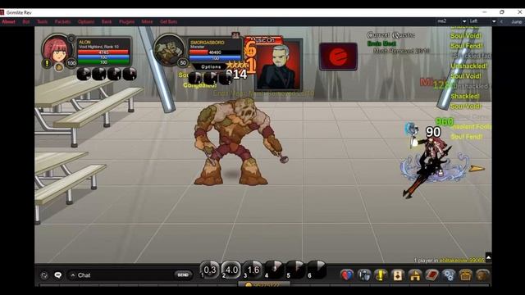Open the About menu

[9, 22]
